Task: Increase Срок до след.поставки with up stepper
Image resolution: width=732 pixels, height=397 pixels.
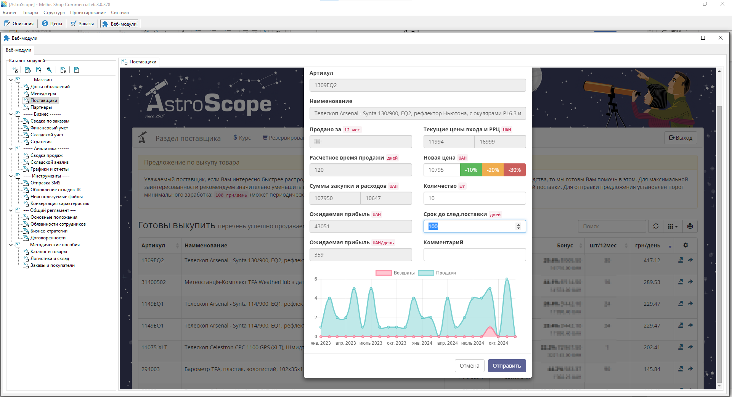Action: (518, 224)
